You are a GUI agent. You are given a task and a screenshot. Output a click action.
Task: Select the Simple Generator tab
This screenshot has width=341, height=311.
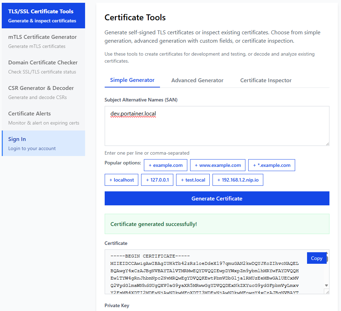(x=132, y=80)
